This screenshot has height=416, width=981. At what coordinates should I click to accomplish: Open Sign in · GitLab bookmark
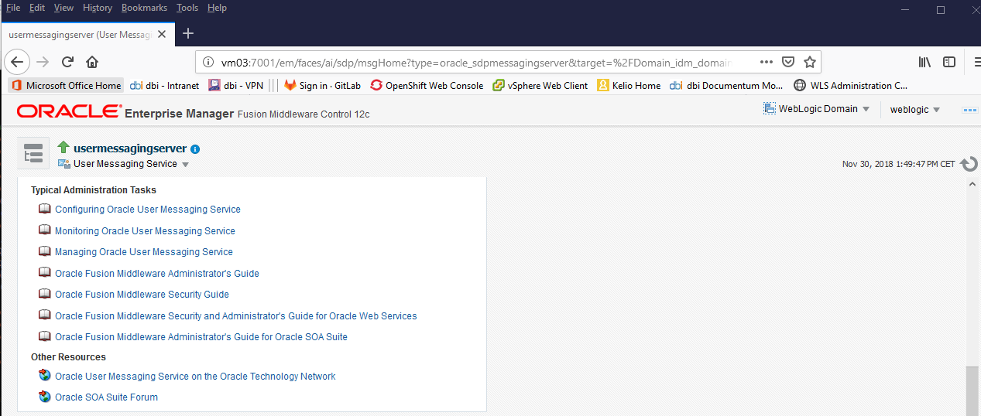pyautogui.click(x=322, y=86)
